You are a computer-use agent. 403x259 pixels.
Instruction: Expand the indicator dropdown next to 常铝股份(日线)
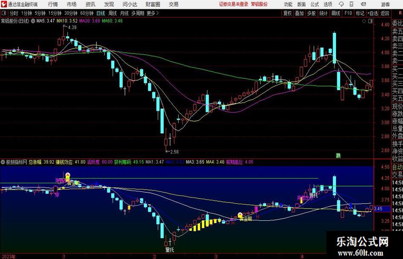click(x=33, y=21)
